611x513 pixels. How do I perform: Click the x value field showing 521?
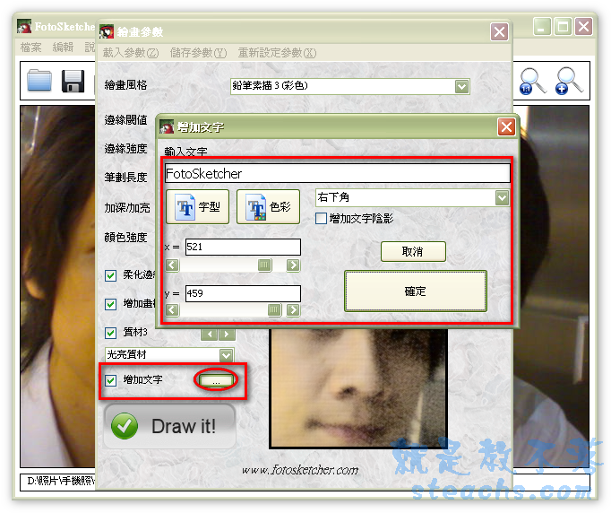(x=243, y=247)
